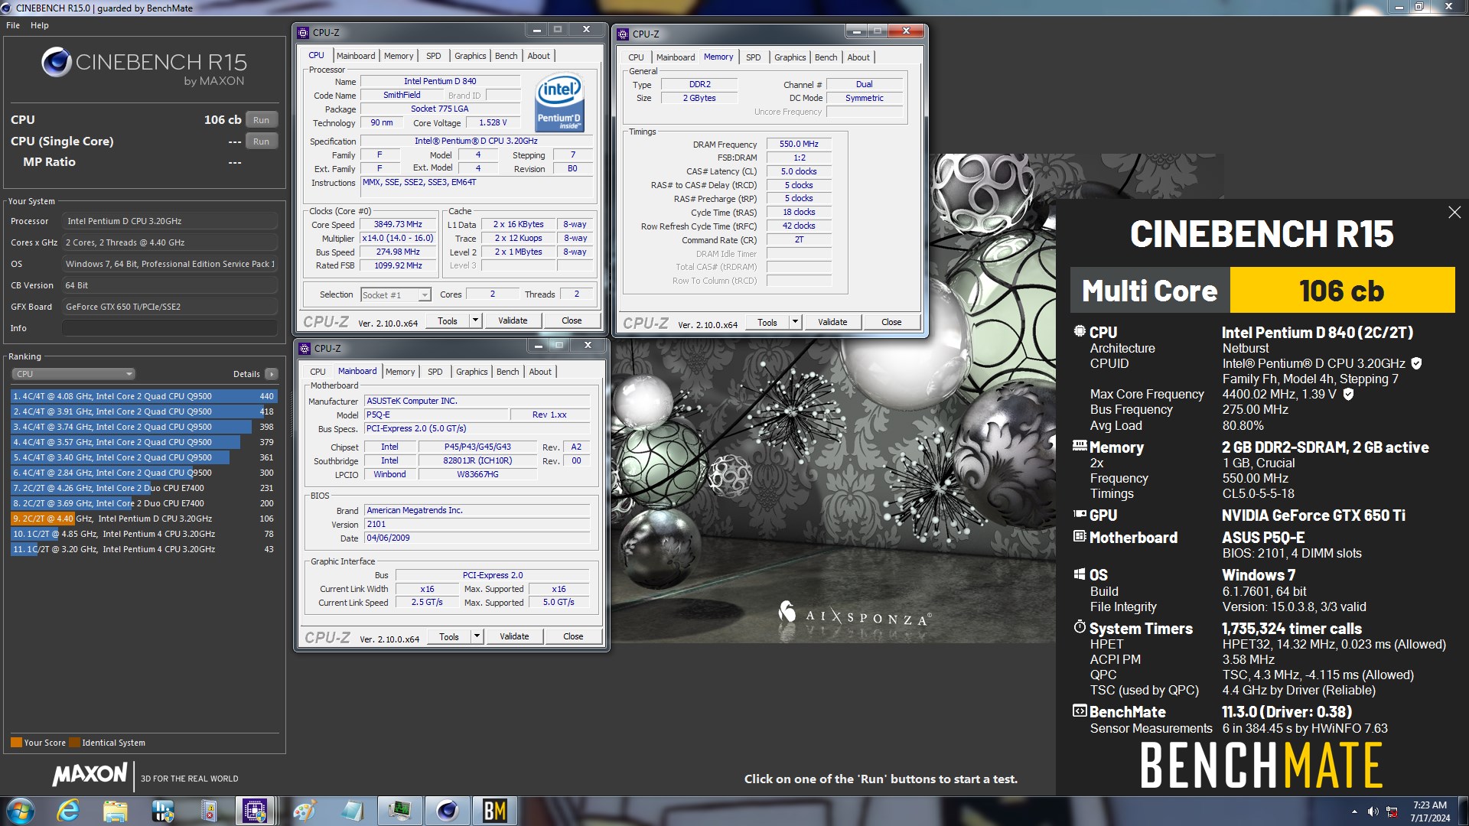Viewport: 1469px width, 826px height.
Task: Click Close button in Memory window
Action: 891,322
